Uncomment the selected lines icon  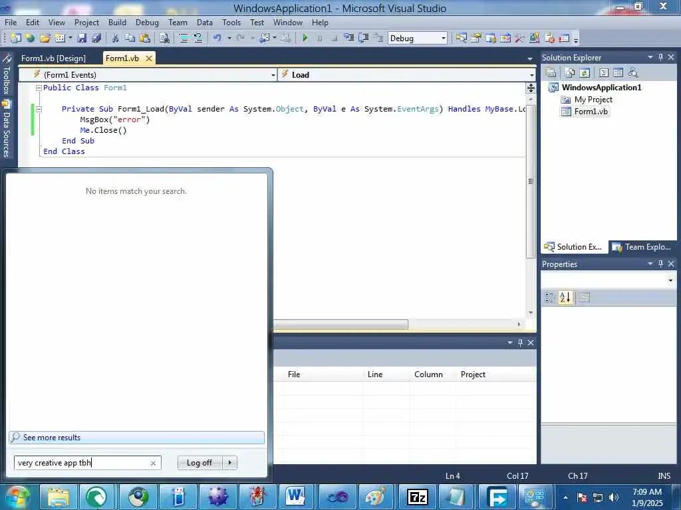[x=198, y=38]
